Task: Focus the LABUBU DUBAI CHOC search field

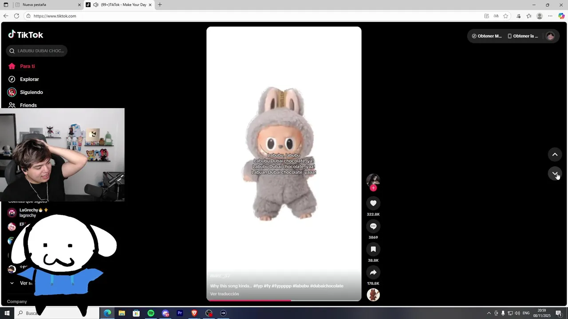Action: click(37, 51)
